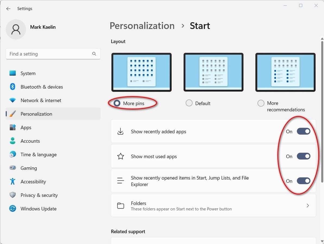Click the Start breadcrumb heading
Image resolution: width=324 pixels, height=244 pixels.
point(200,25)
